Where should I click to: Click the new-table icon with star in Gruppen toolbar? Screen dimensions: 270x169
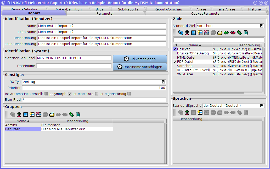32,114
